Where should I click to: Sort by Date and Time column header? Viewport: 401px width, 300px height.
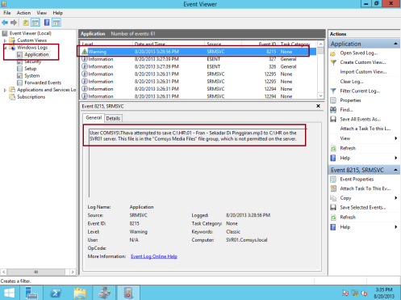click(x=168, y=44)
